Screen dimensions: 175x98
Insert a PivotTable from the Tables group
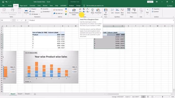tap(4, 11)
